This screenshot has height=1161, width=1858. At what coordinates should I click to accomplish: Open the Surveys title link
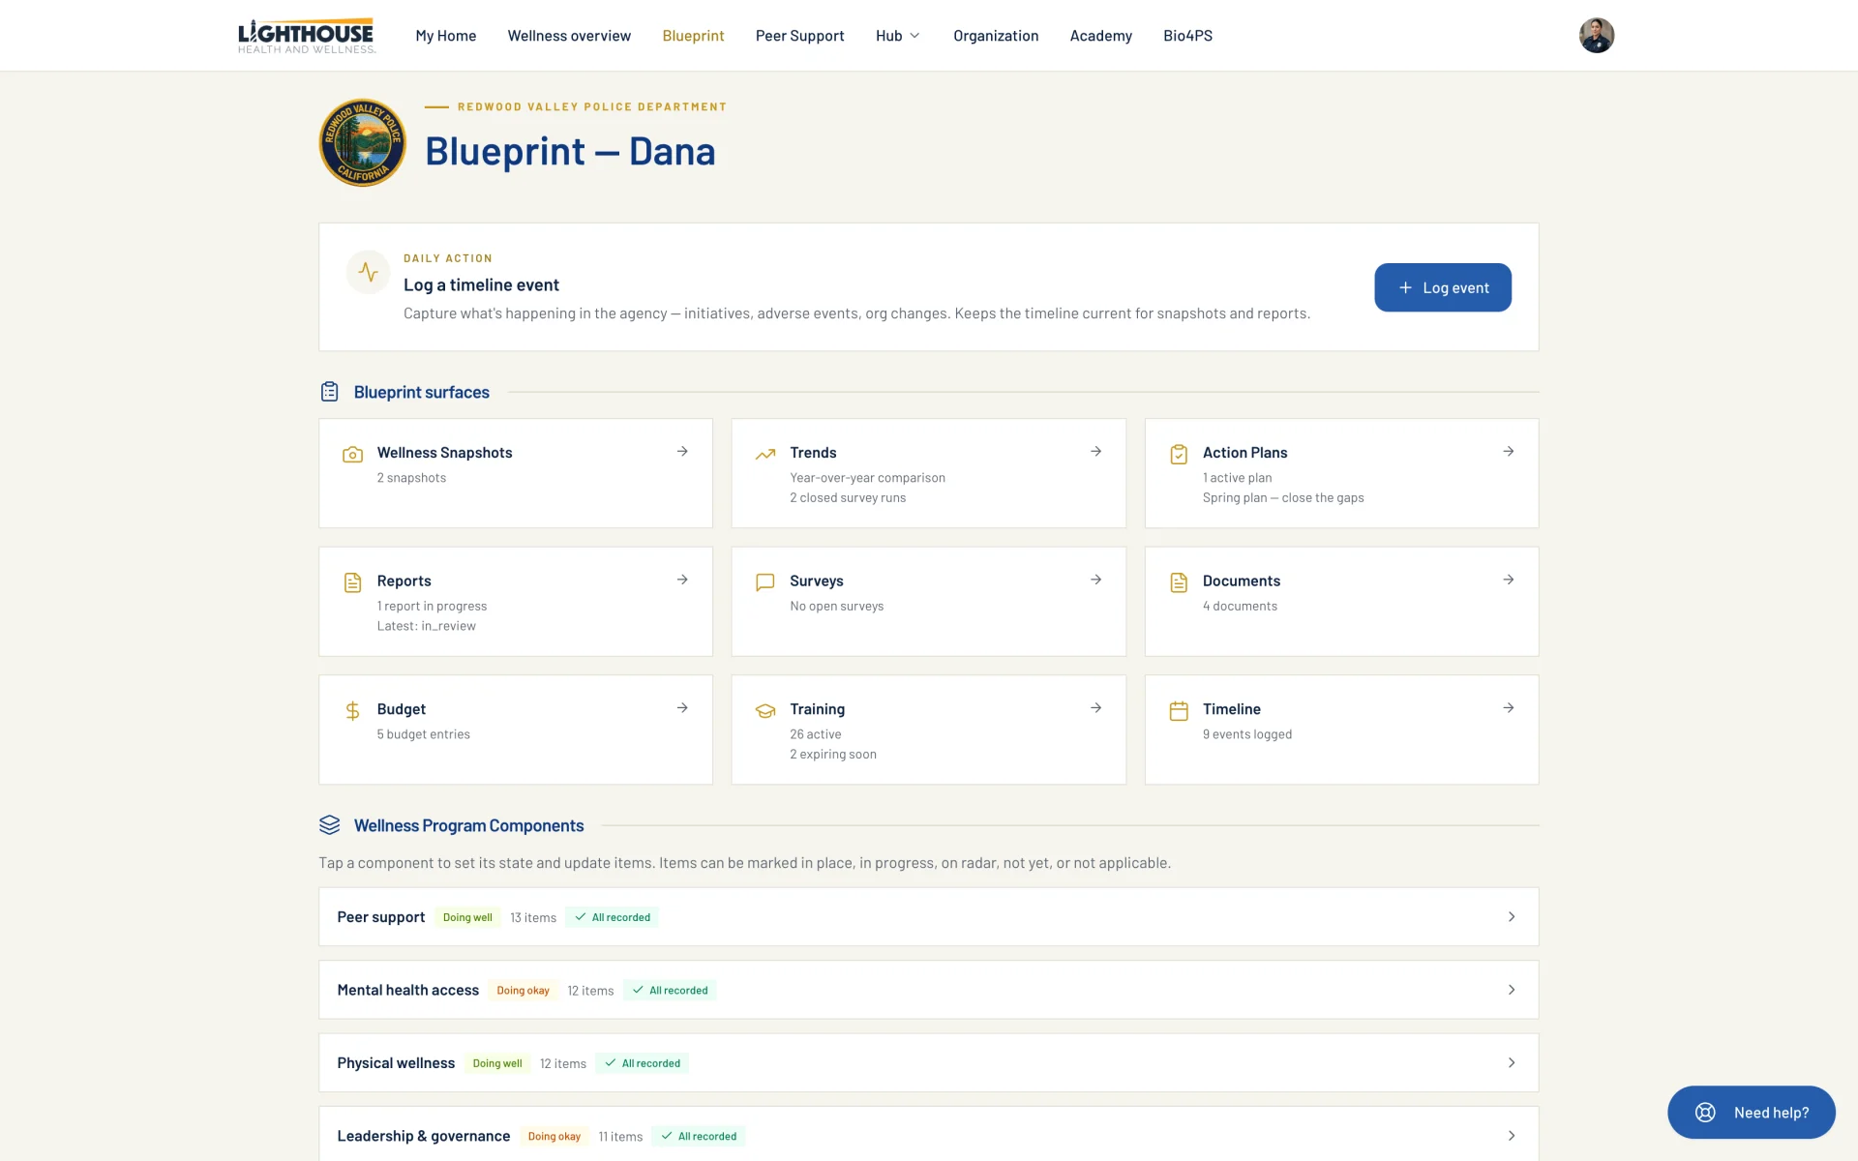click(816, 581)
